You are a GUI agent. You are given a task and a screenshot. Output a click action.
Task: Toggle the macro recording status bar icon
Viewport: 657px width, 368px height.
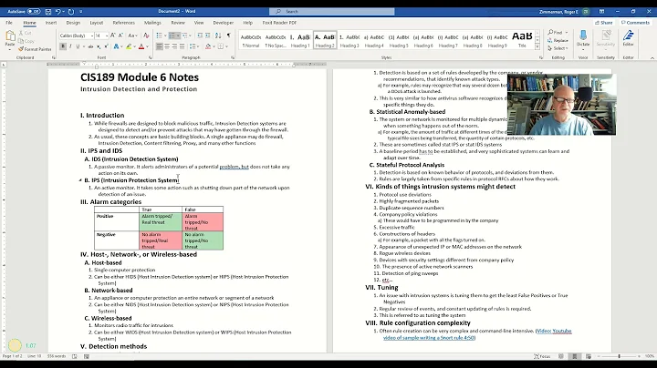click(87, 356)
